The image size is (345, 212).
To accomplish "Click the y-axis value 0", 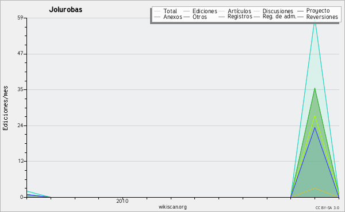I will pyautogui.click(x=22, y=197).
